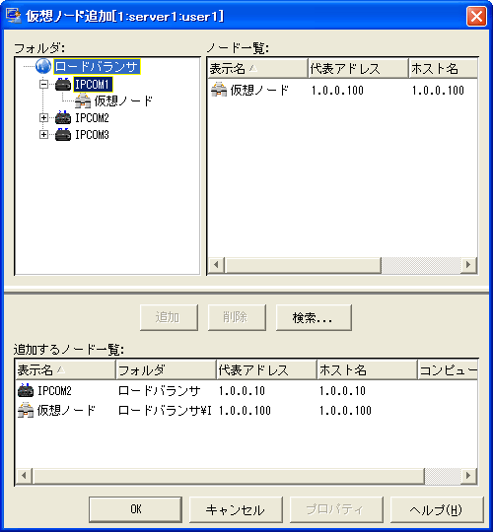Select the ロードバランサ root folder
Viewport: 493px width, 532px height.
pos(97,67)
